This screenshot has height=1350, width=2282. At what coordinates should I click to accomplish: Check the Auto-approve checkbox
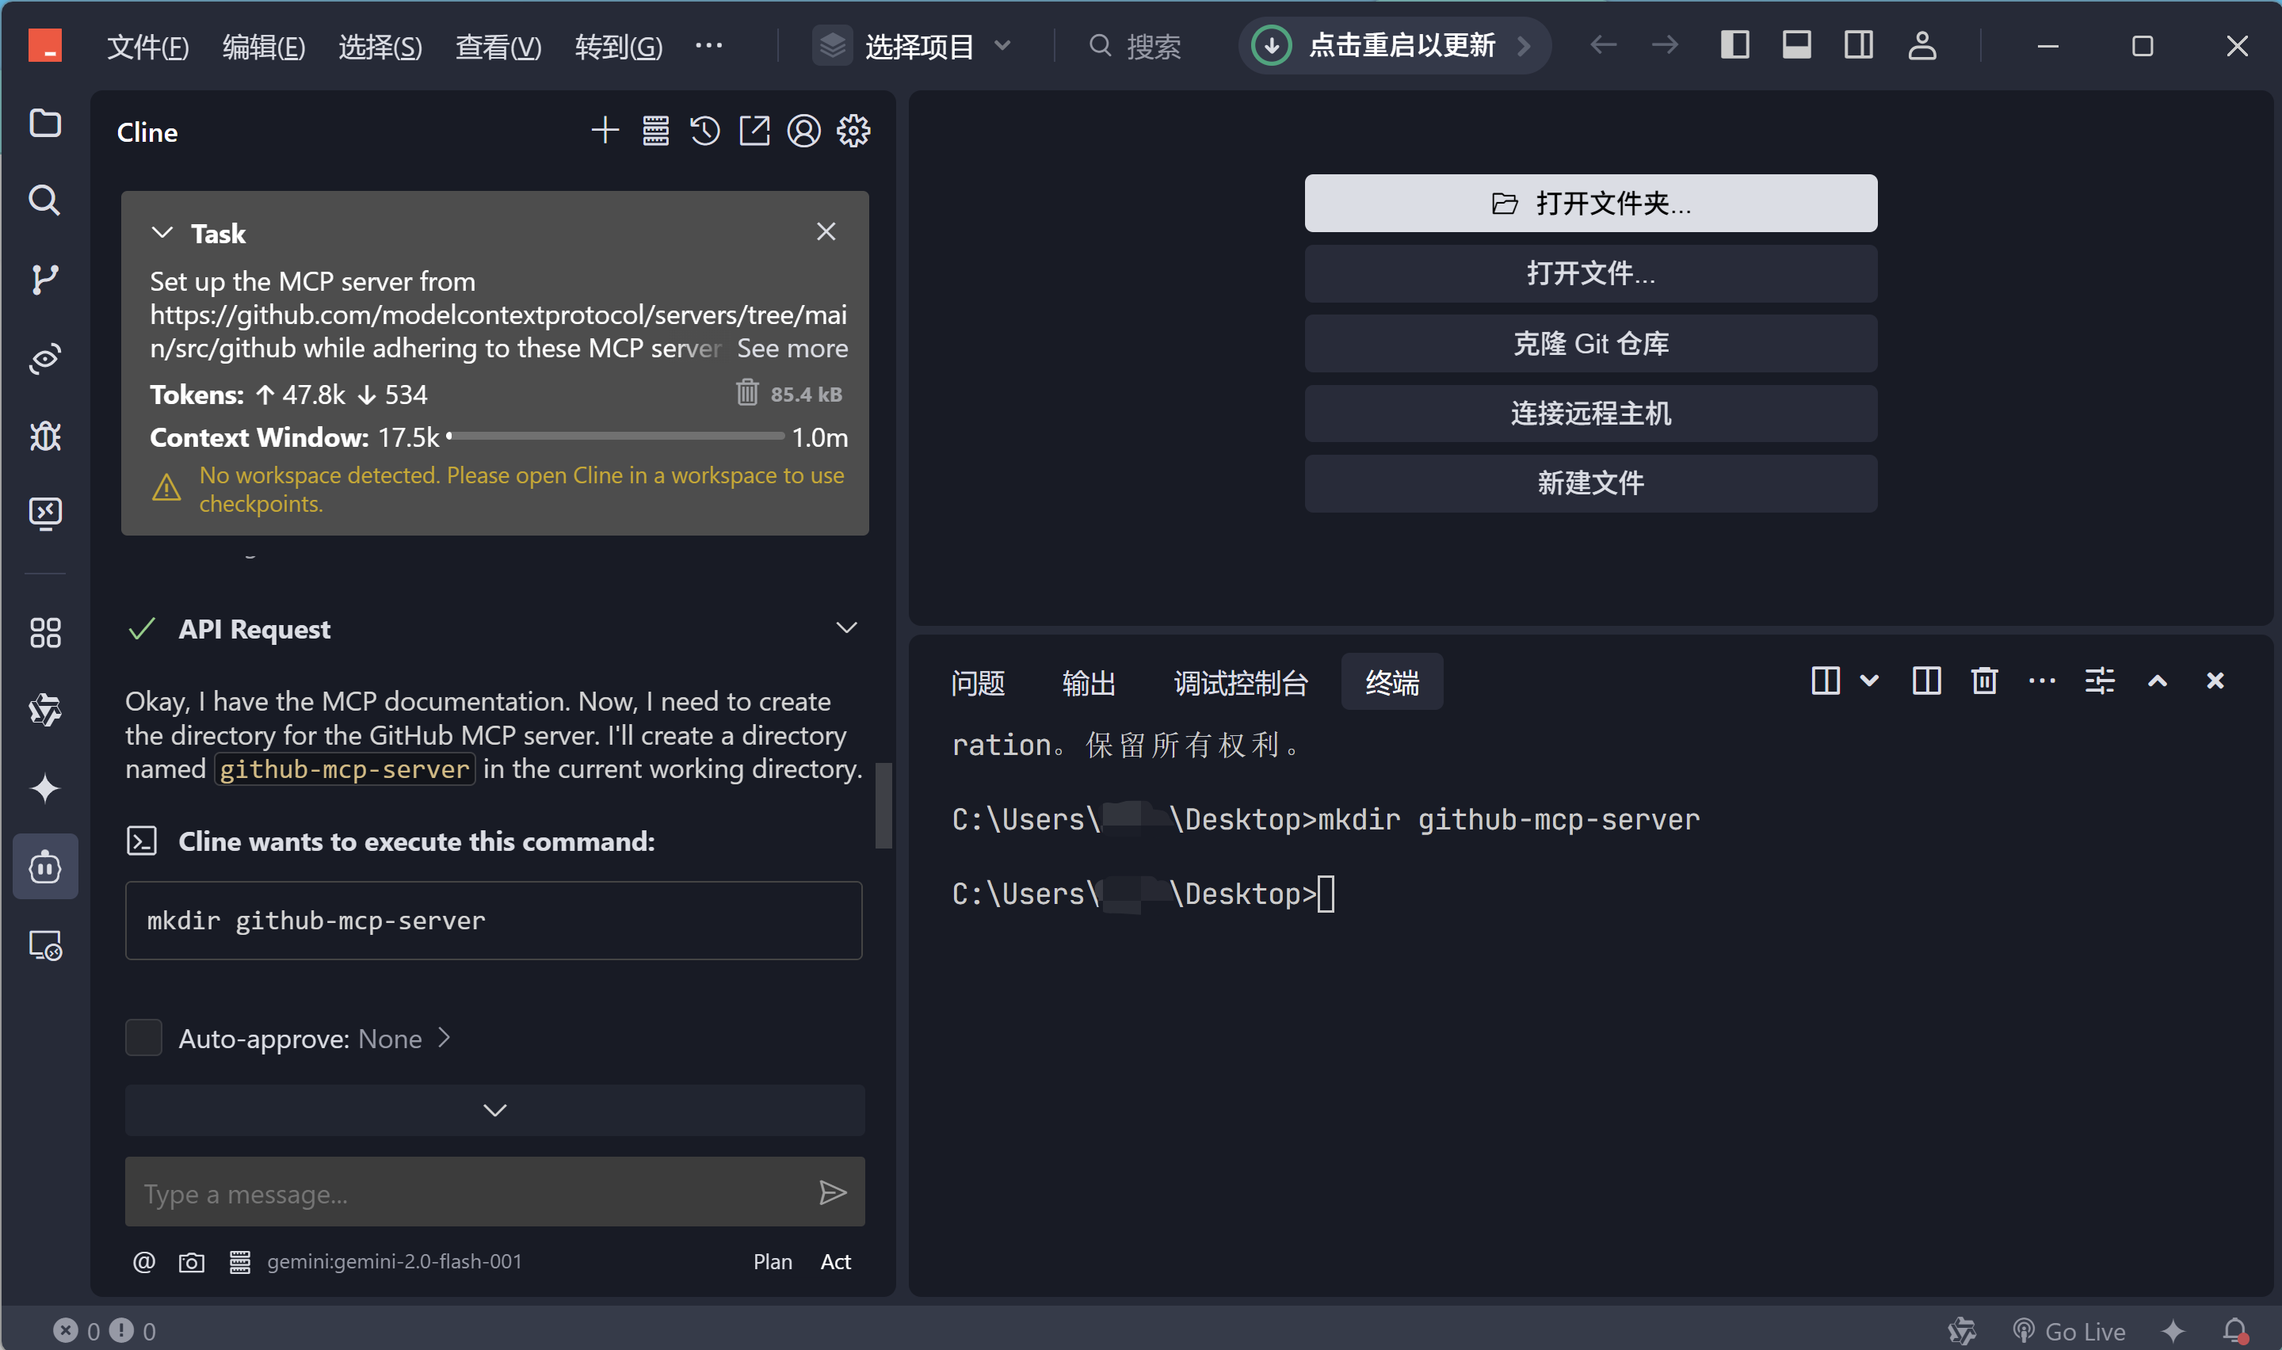click(143, 1038)
